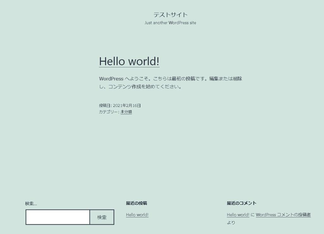Open Hello world! link under 最近のコメント

[x=238, y=215]
